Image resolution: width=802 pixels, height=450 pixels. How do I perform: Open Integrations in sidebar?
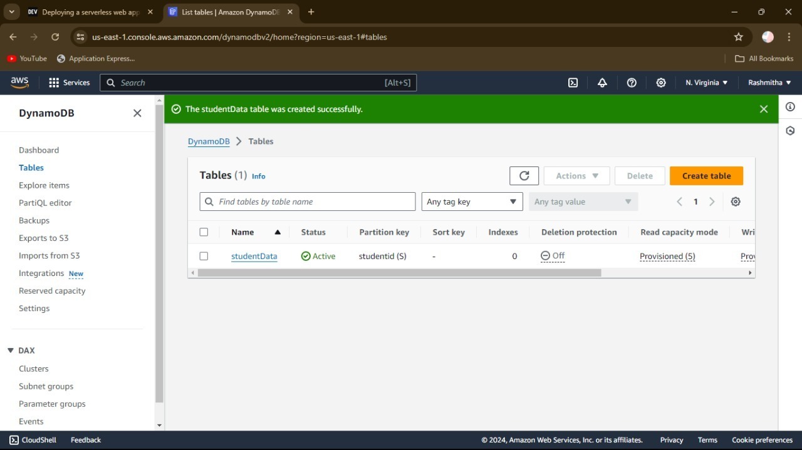pos(41,273)
